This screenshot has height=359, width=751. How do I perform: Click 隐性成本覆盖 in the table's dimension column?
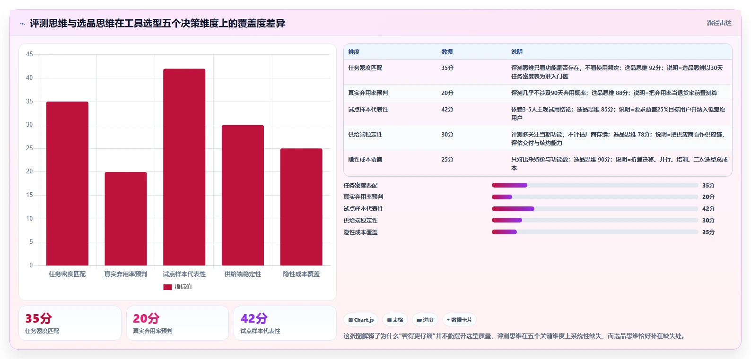365,160
